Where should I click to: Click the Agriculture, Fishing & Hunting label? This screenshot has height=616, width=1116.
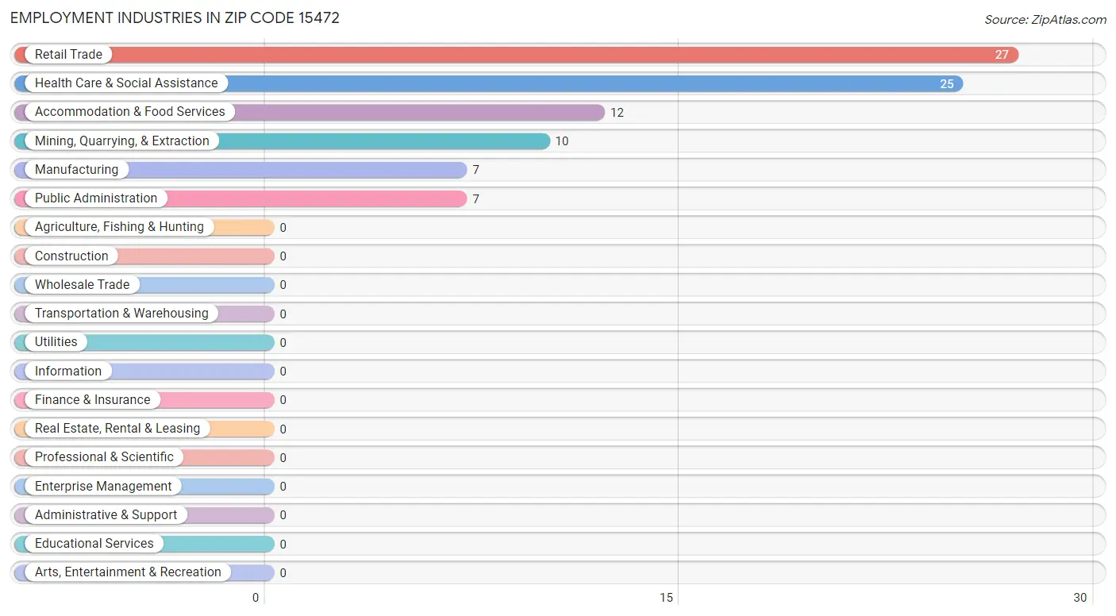tap(119, 226)
